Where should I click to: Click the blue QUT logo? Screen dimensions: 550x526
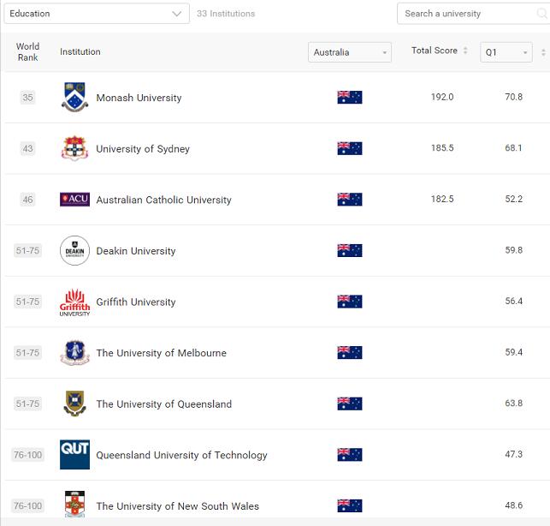[x=74, y=455]
